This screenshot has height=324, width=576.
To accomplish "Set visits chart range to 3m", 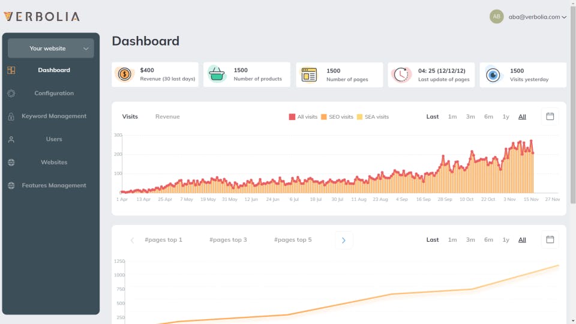I will point(470,117).
